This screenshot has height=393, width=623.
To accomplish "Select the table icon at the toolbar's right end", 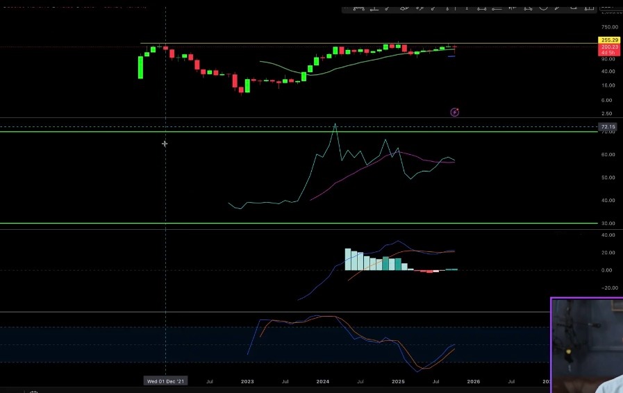I will [x=590, y=8].
